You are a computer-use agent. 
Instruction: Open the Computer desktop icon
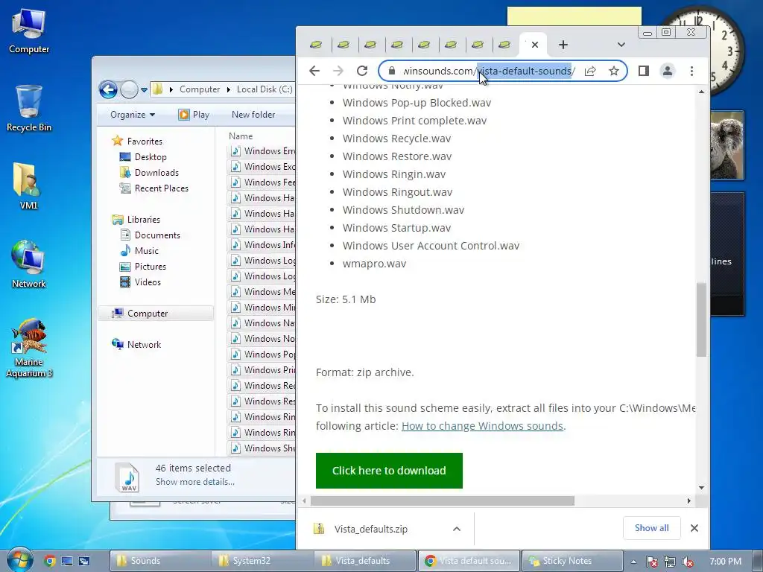click(29, 31)
